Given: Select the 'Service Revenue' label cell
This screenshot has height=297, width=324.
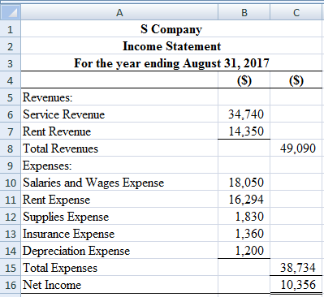Looking at the screenshot, I should [x=119, y=114].
